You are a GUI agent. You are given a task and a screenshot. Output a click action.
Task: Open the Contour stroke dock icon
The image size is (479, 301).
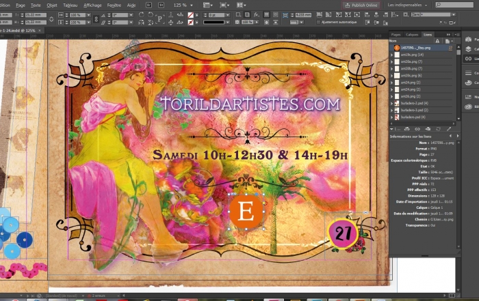coord(468,73)
